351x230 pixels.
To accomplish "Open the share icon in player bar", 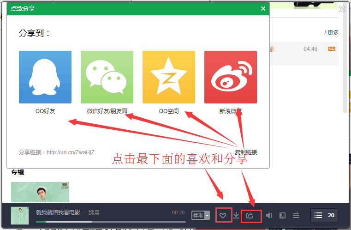I will [x=250, y=215].
